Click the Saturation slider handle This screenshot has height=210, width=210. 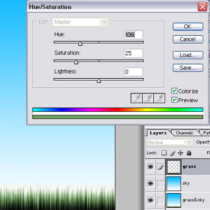pyautogui.click(x=76, y=62)
